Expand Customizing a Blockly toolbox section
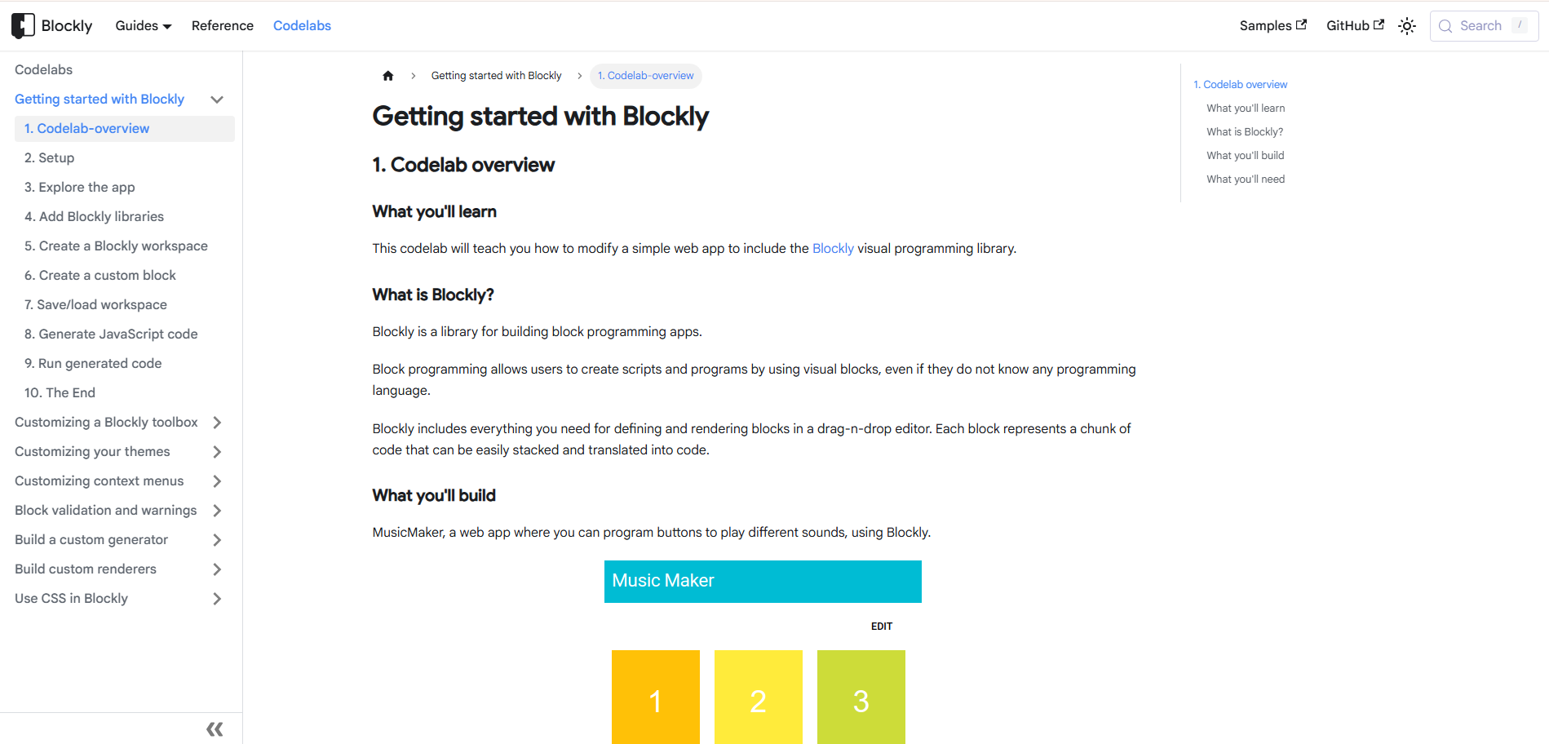This screenshot has width=1549, height=744. [217, 423]
